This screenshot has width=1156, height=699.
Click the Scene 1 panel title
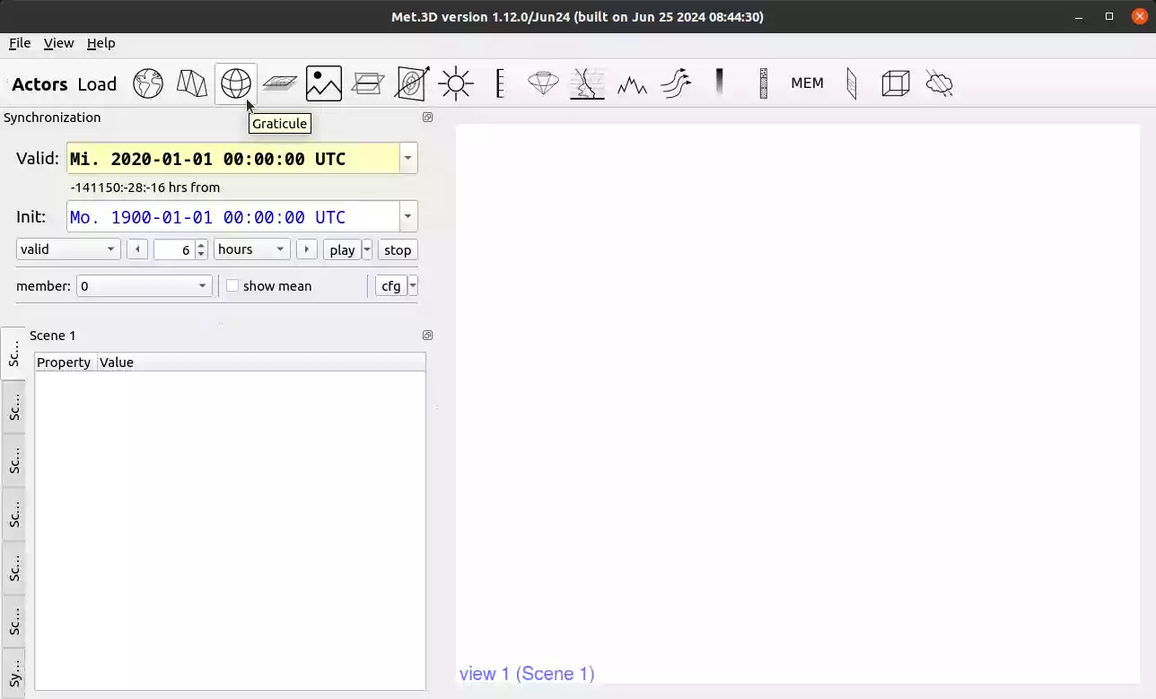pos(53,336)
